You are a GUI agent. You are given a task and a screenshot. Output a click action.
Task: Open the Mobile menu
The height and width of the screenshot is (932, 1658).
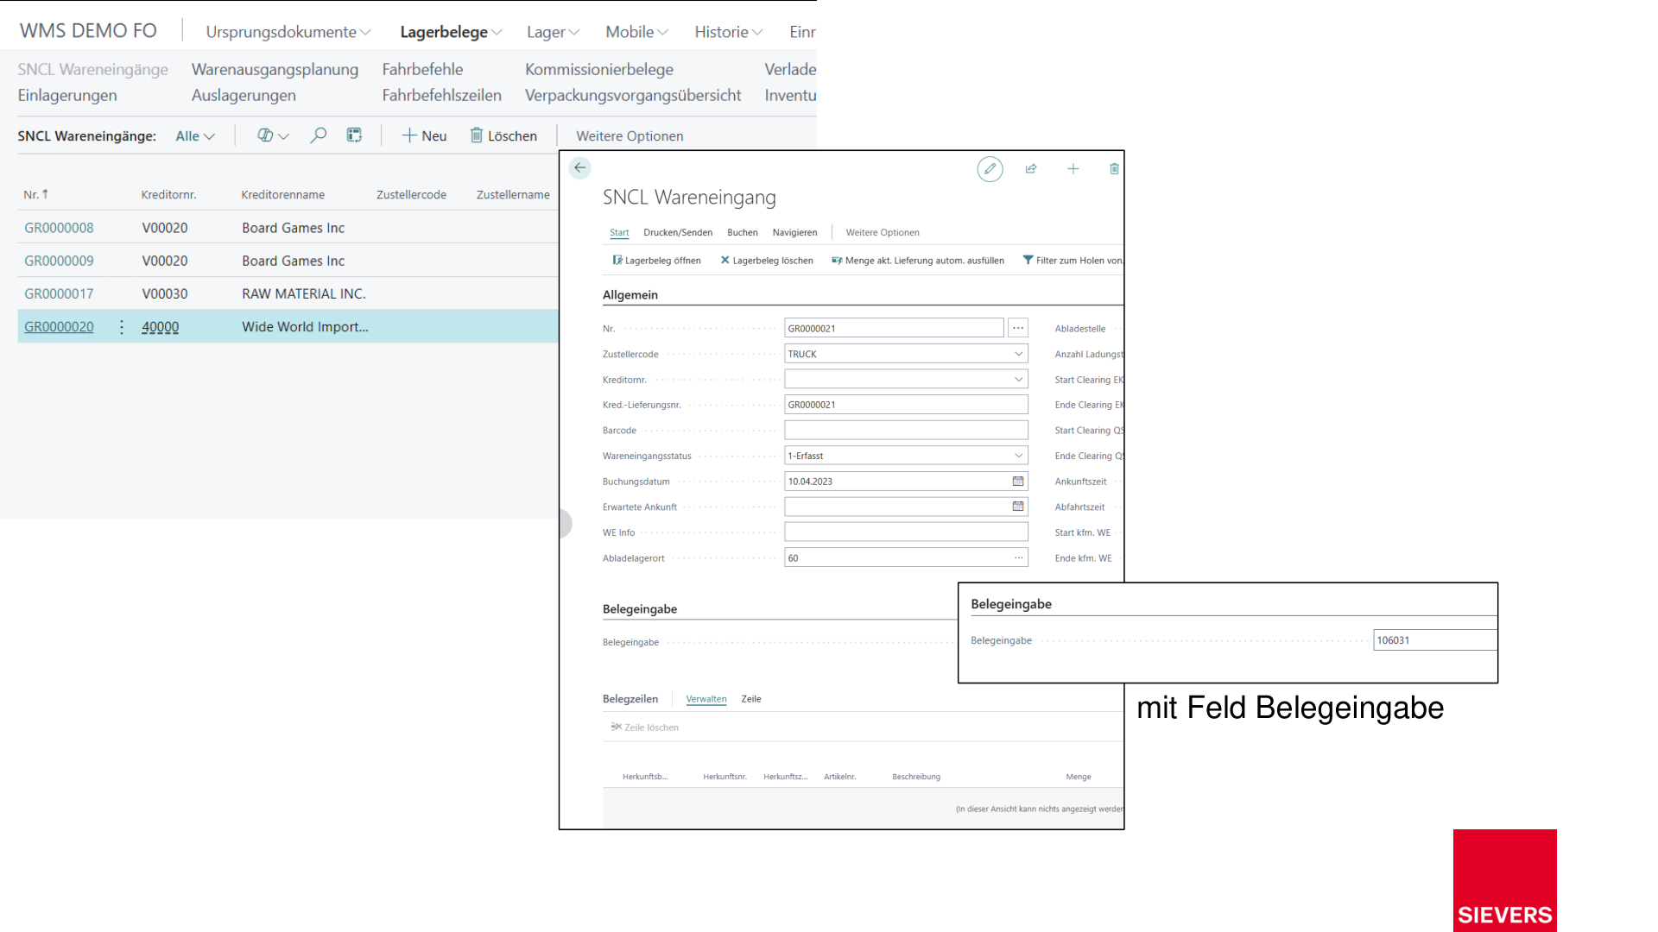636,32
